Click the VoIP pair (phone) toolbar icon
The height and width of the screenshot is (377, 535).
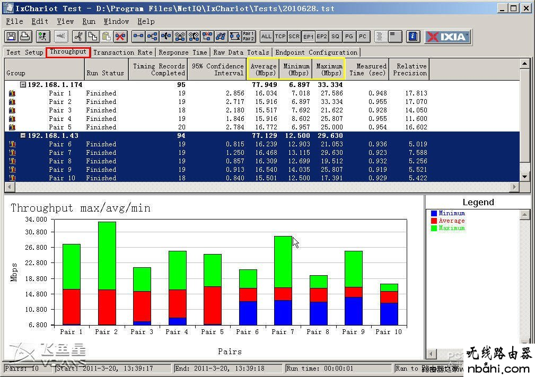tap(194, 36)
